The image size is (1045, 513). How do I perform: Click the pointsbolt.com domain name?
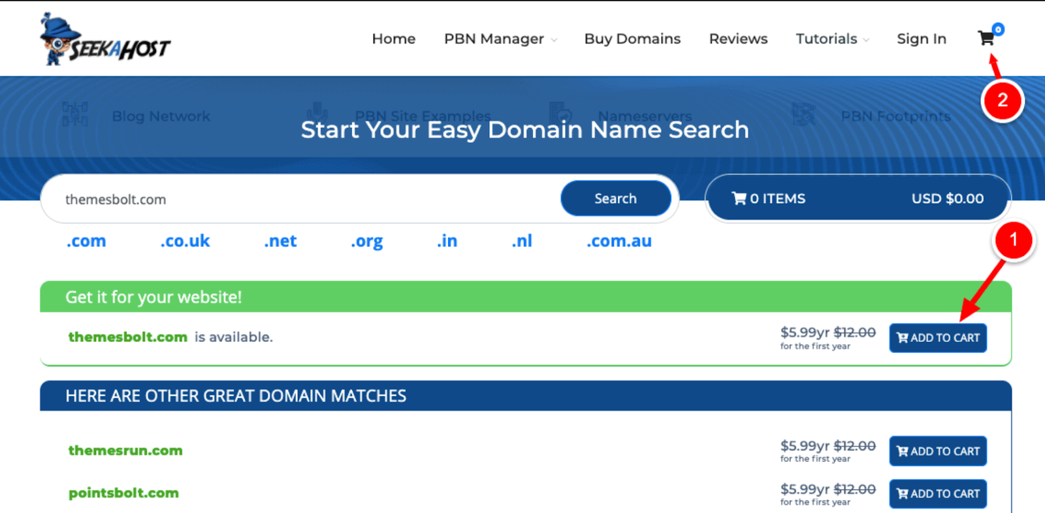coord(123,493)
